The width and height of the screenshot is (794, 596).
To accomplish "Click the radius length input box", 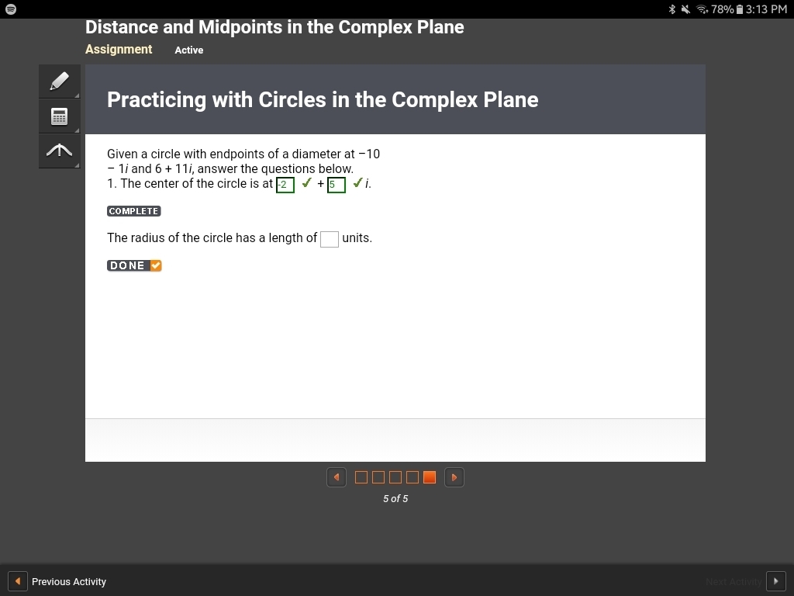I will [329, 239].
